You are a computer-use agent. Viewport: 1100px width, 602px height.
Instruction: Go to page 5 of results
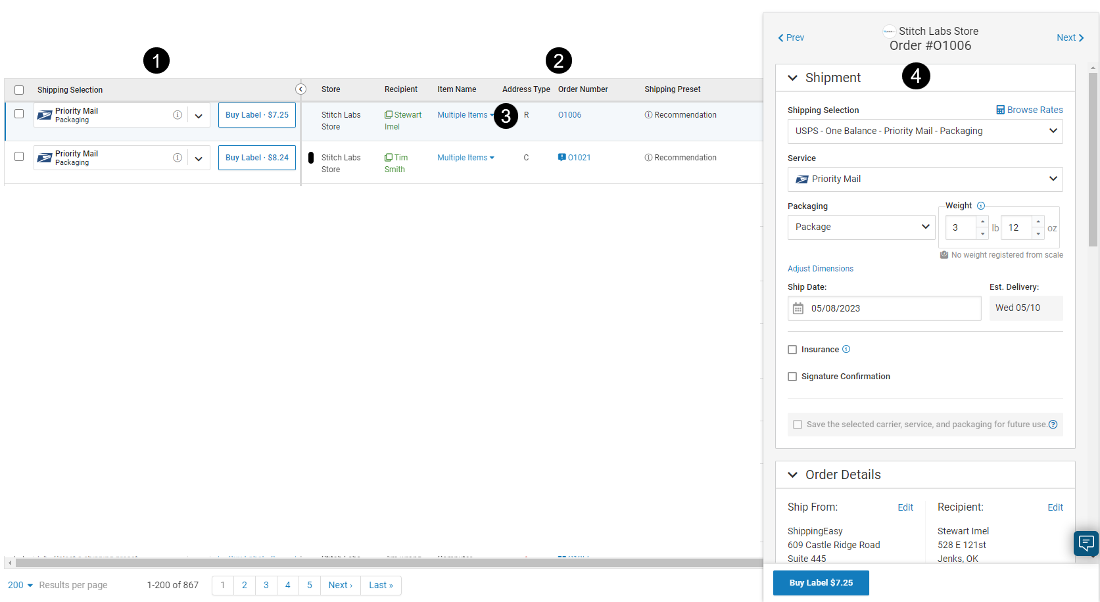coord(310,585)
